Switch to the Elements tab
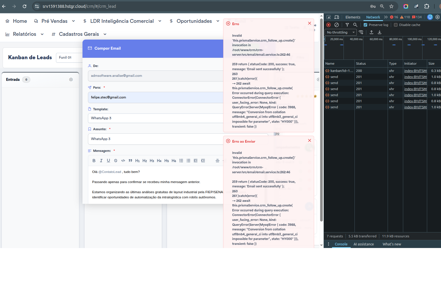The image size is (441, 300). 353,17
